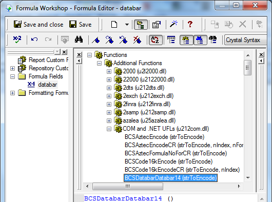
Task: Close the operator tree pane X
Action: [261, 55]
